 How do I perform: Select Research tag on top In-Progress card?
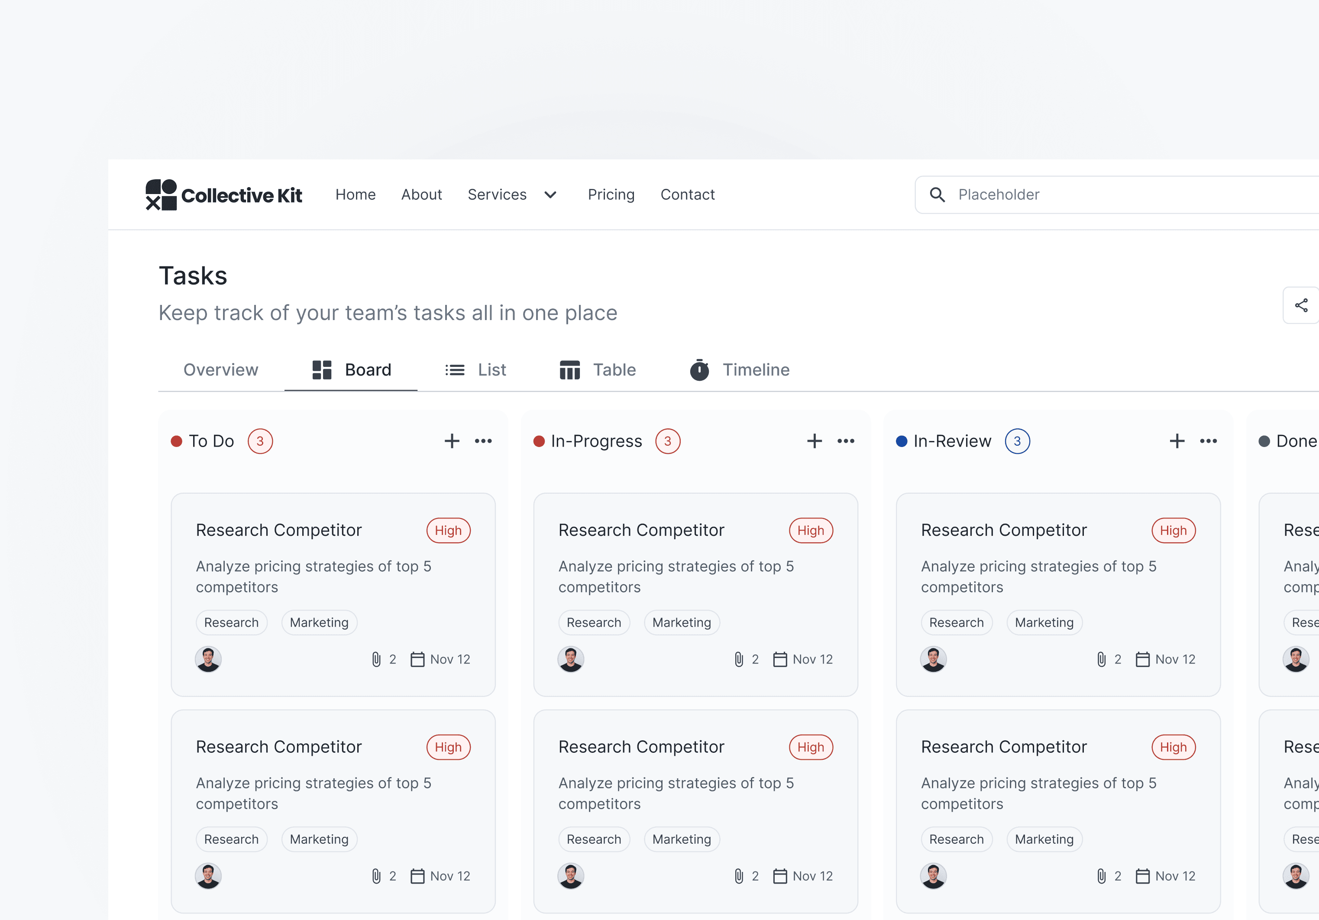point(594,623)
